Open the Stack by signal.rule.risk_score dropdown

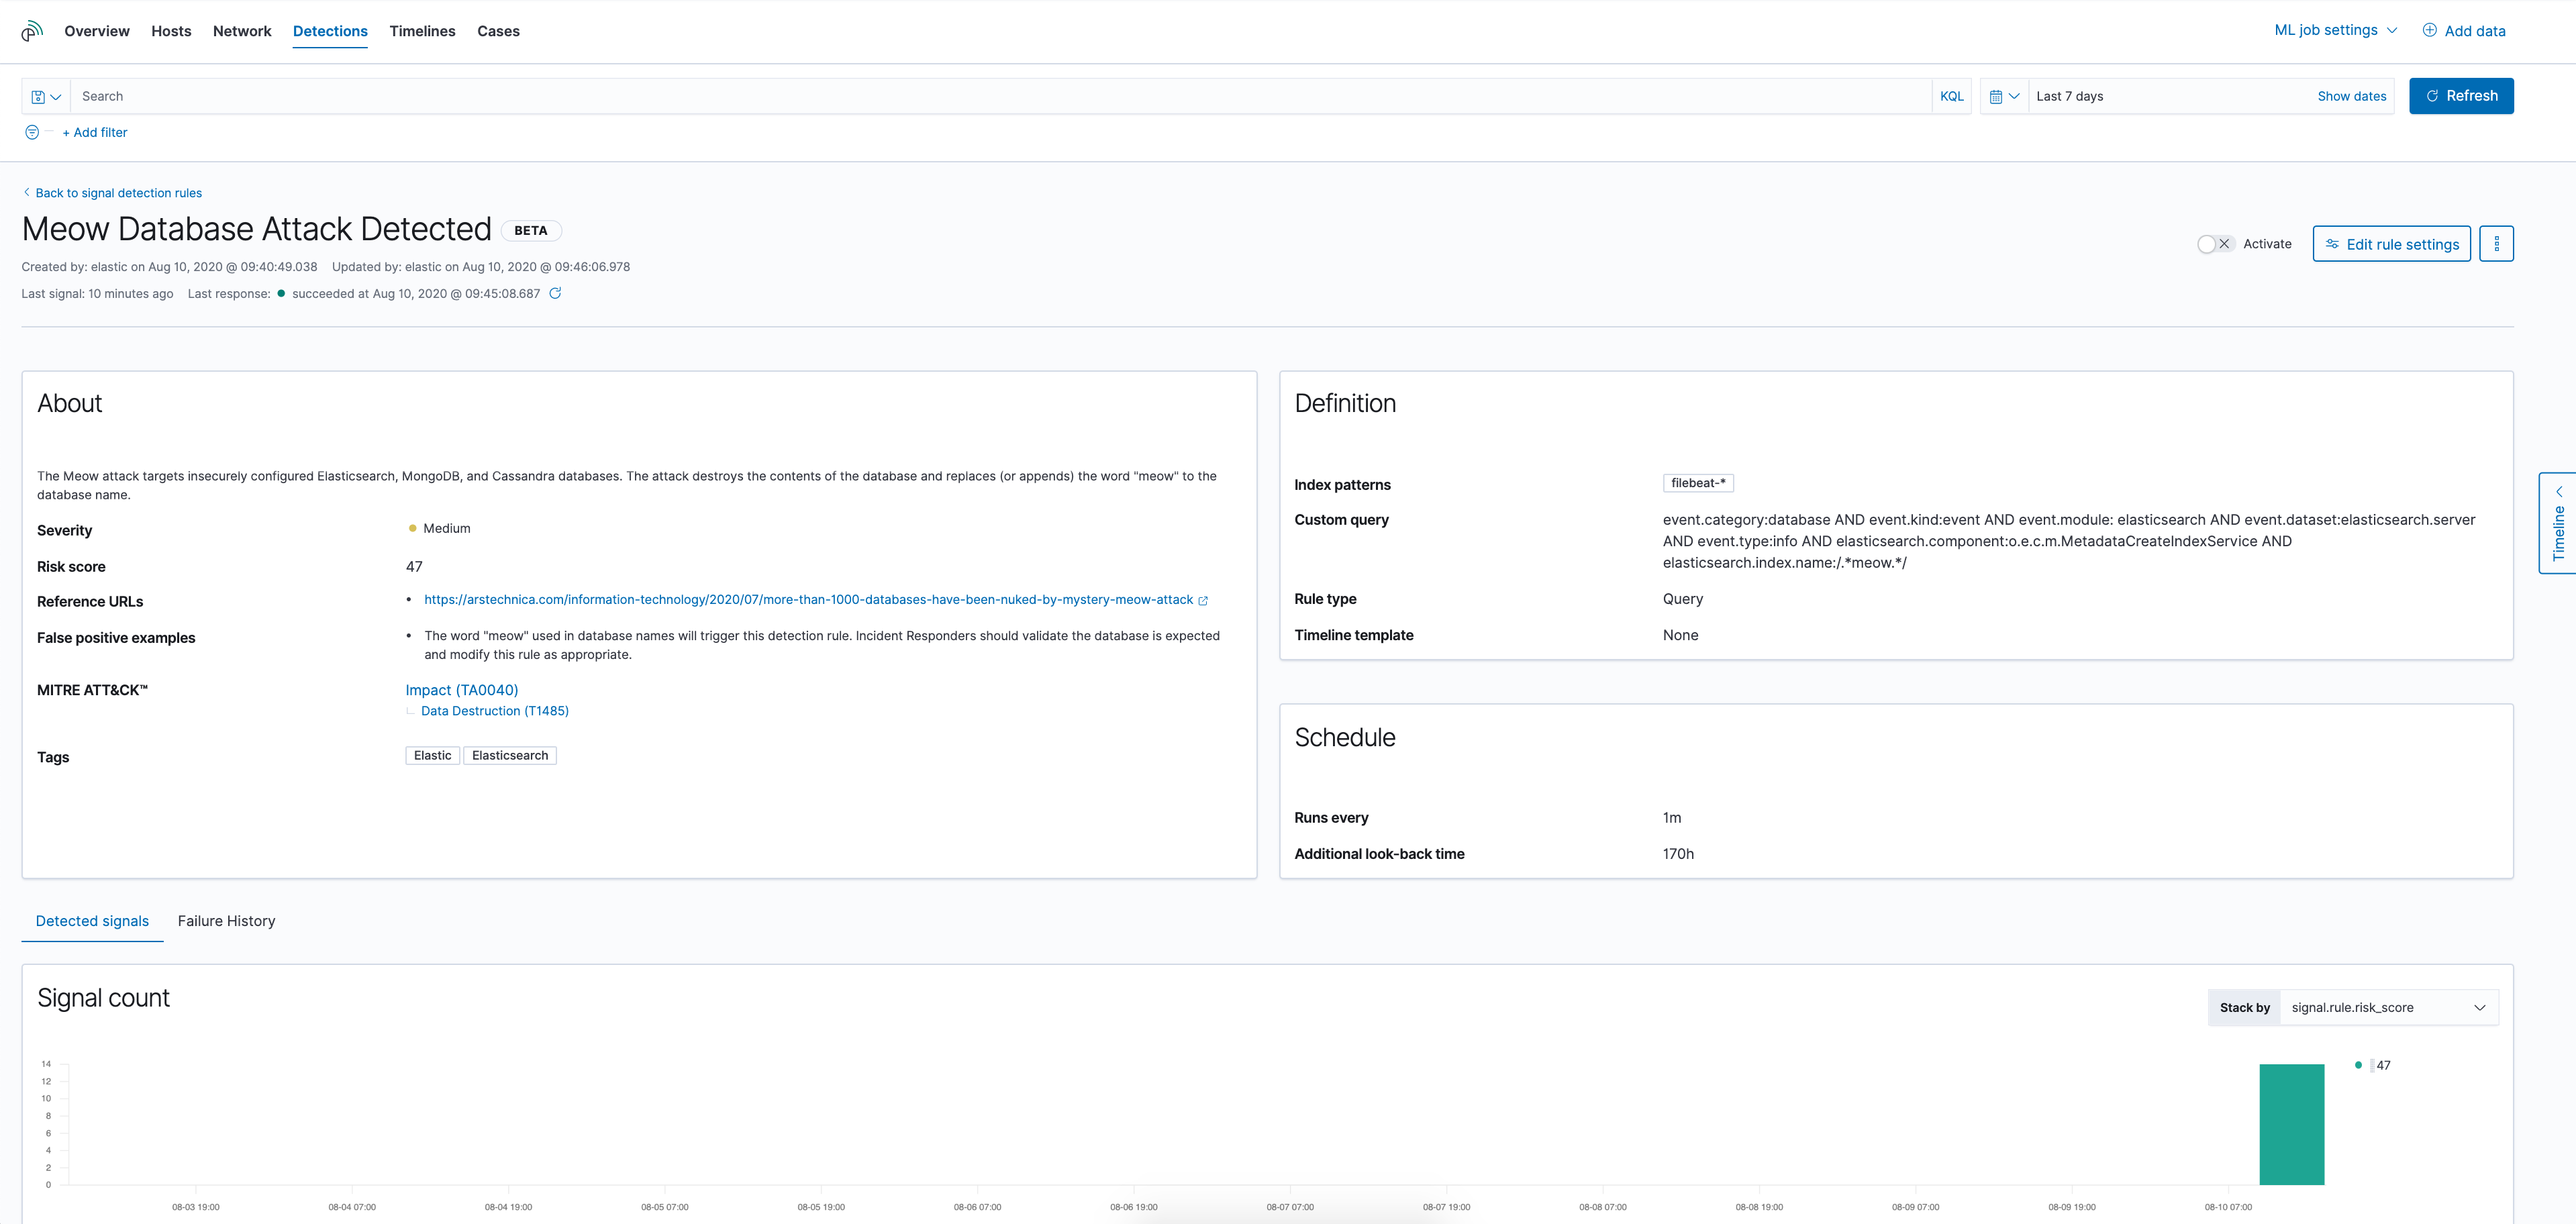click(x=2388, y=1007)
